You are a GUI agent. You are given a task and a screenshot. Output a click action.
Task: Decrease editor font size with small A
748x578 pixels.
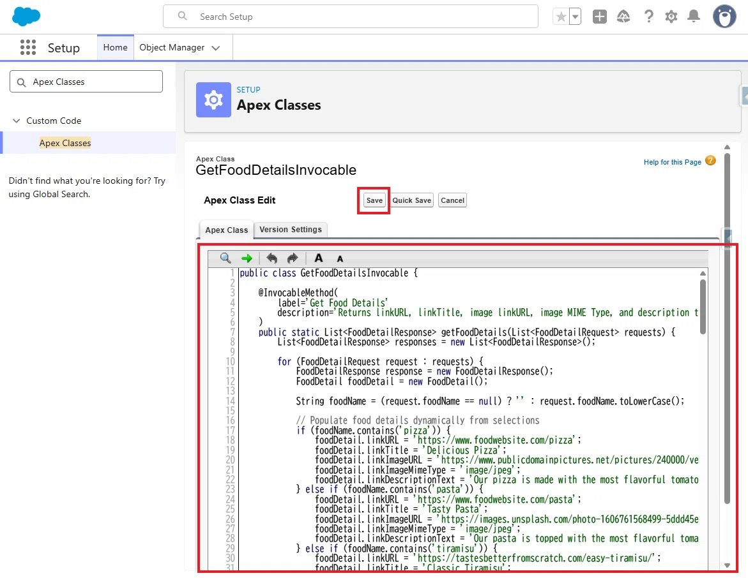(x=340, y=259)
